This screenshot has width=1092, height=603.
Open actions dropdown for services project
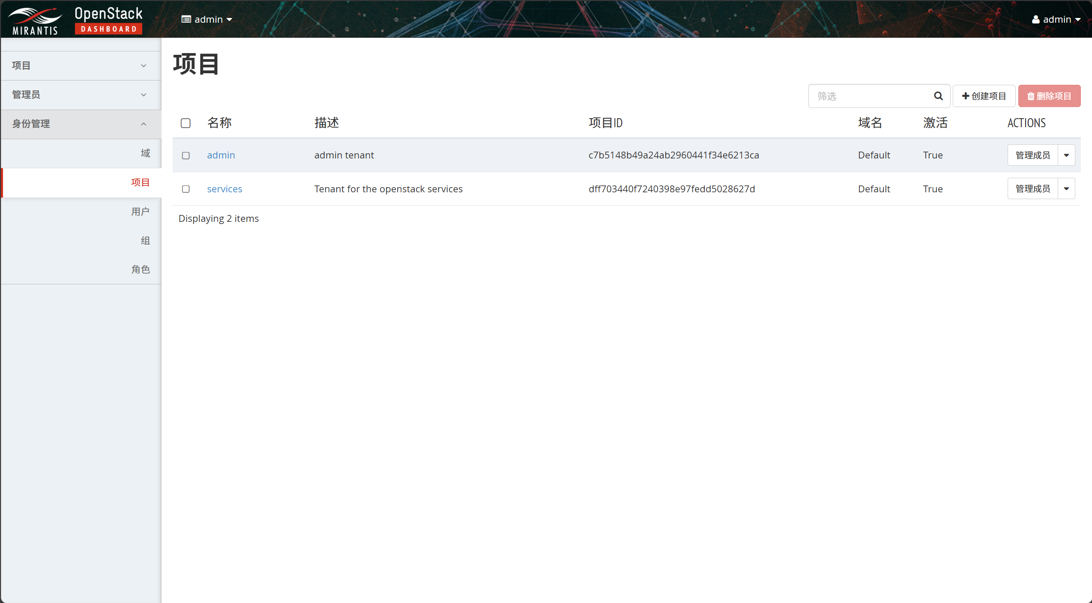(x=1066, y=189)
